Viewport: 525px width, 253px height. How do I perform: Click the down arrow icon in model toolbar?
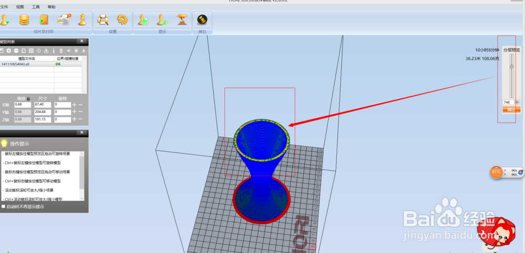pos(83,51)
